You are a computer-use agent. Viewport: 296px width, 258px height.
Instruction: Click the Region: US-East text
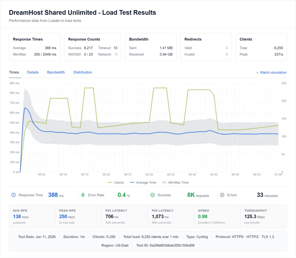115,245
